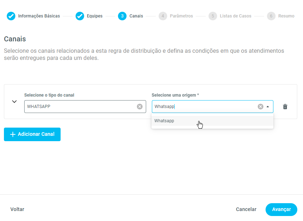Click Avançar to proceed
The height and width of the screenshot is (221, 303).
(x=281, y=210)
